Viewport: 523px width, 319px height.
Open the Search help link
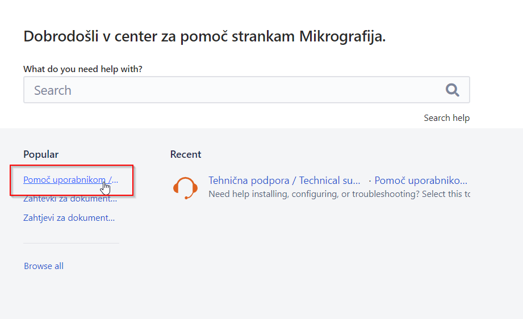coord(446,118)
